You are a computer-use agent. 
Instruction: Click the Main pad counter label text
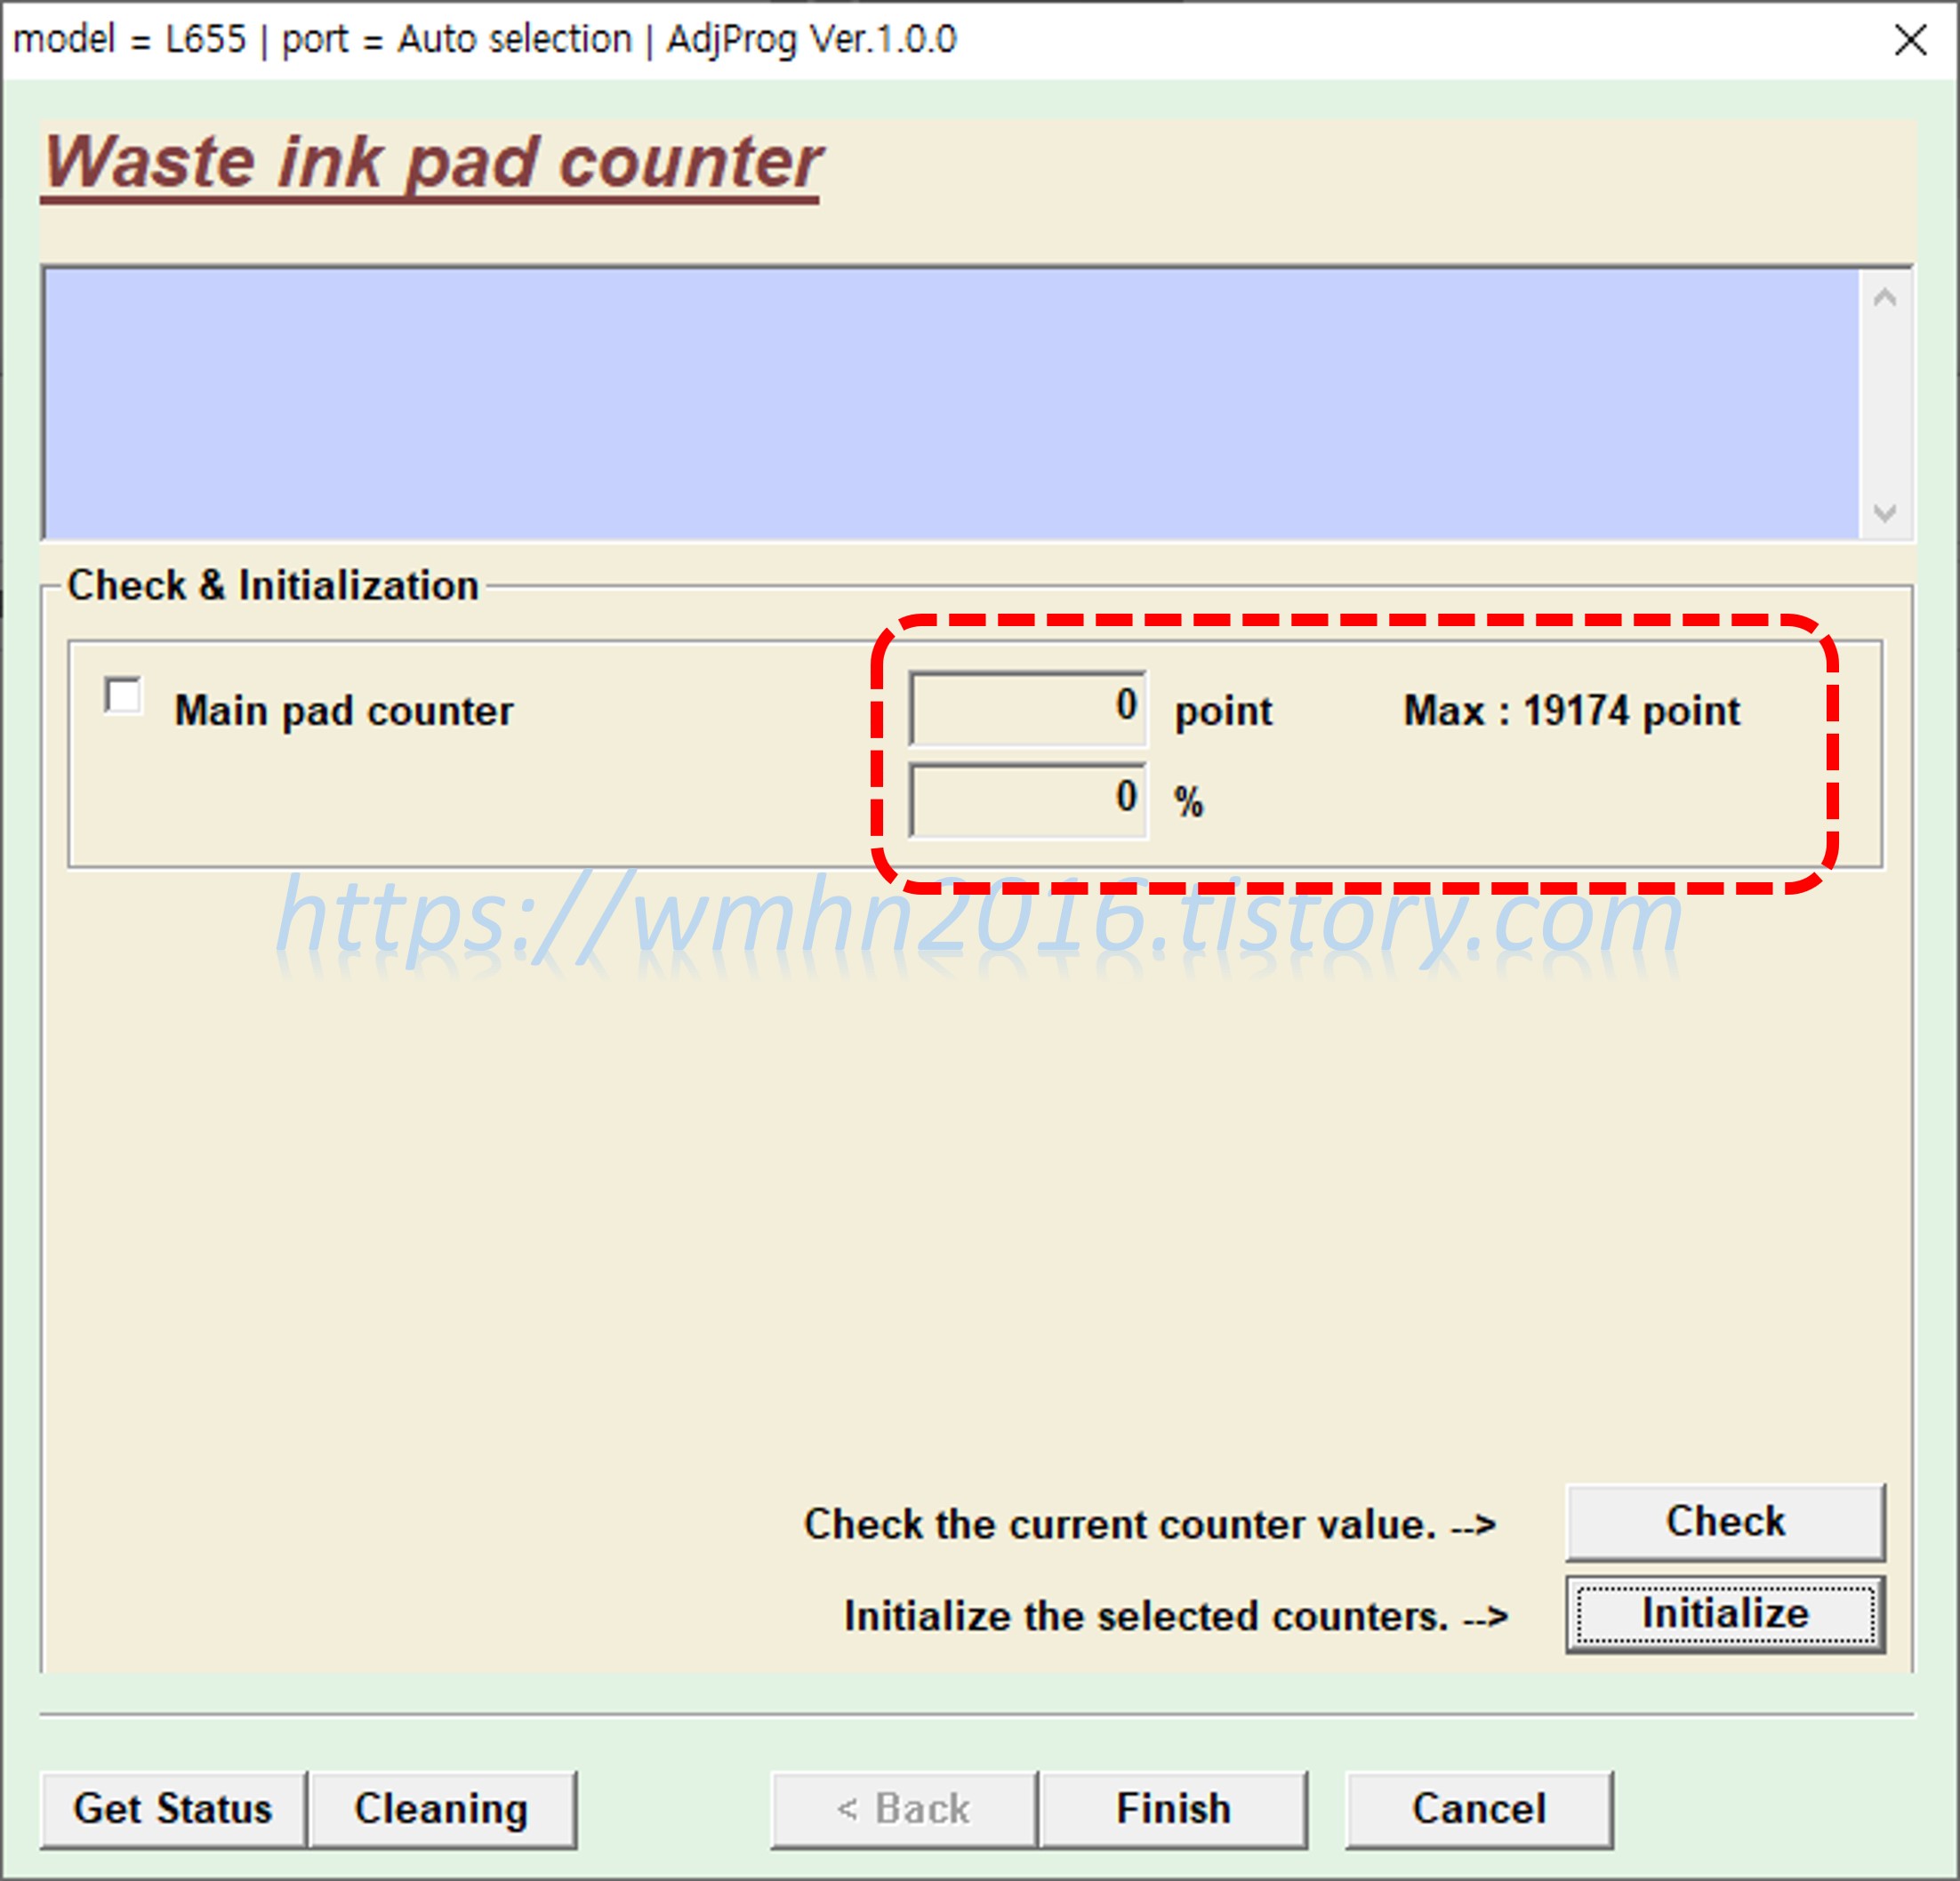[x=343, y=711]
